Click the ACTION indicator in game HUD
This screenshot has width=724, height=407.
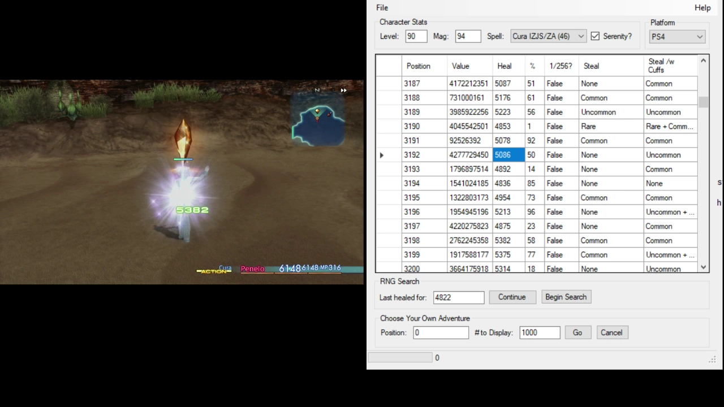pyautogui.click(x=214, y=271)
